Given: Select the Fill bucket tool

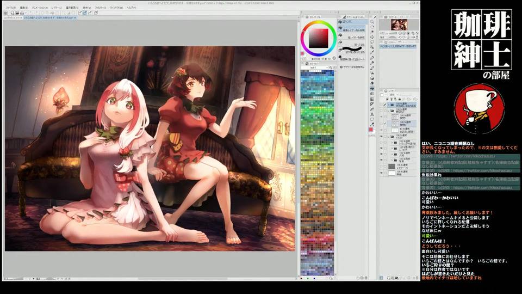Looking at the screenshot, I should pos(372,88).
